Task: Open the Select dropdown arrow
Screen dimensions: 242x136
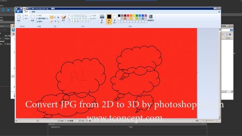Action: [33, 23]
